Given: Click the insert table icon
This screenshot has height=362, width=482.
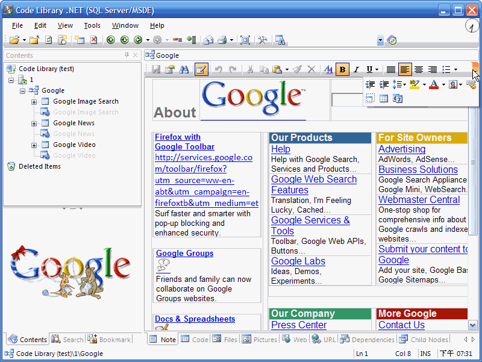Looking at the screenshot, I should 384,99.
